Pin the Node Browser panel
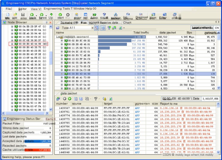Viewport: 222px width, 160px height. click(x=46, y=22)
